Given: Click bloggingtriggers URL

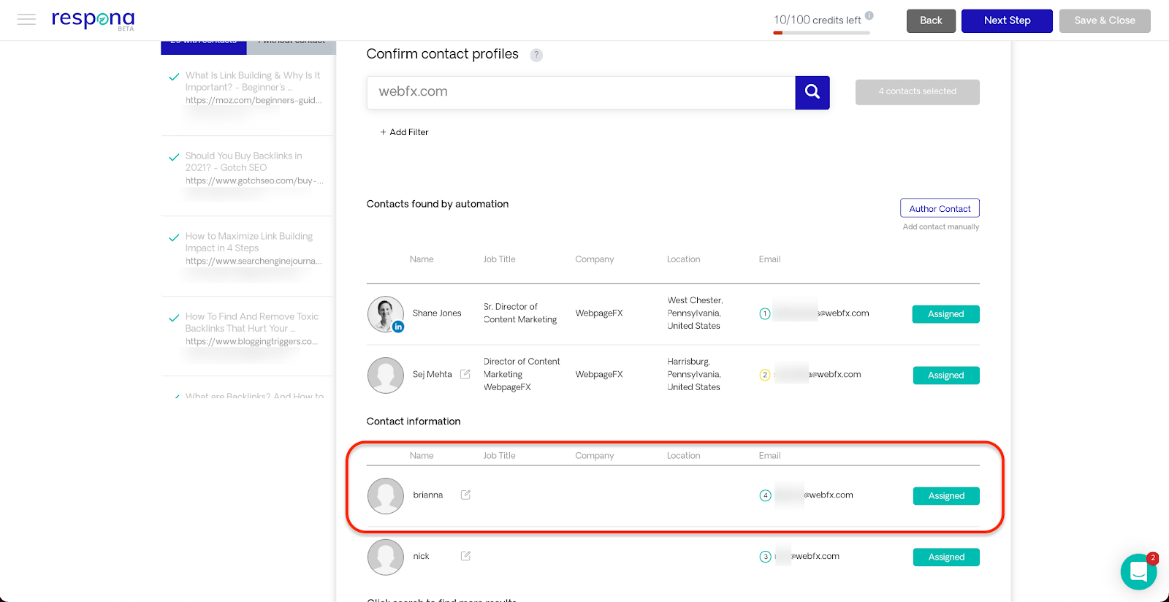Looking at the screenshot, I should click(252, 342).
